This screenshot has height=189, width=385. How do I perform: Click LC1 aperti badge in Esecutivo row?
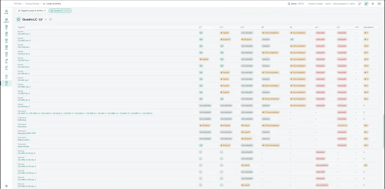[x=205, y=125]
